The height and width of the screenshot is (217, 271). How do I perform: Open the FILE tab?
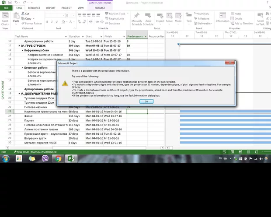[x=7, y=8]
